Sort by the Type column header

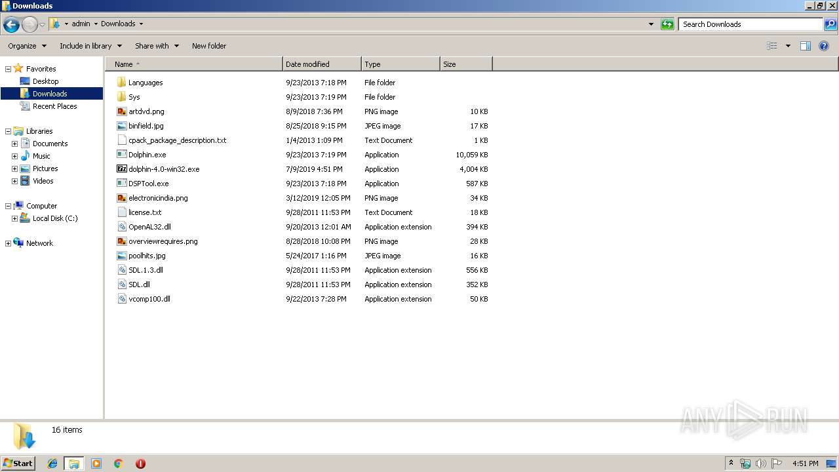pos(400,64)
